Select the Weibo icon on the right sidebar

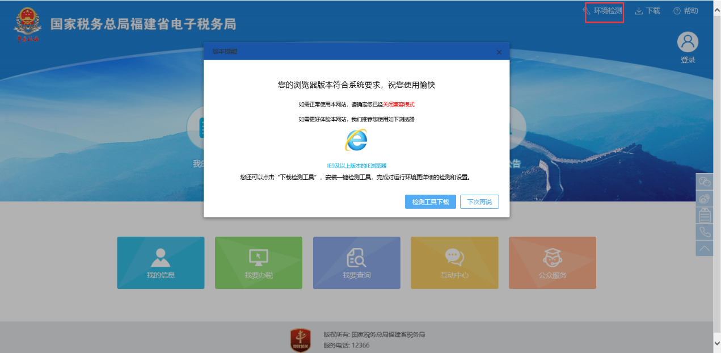705,198
